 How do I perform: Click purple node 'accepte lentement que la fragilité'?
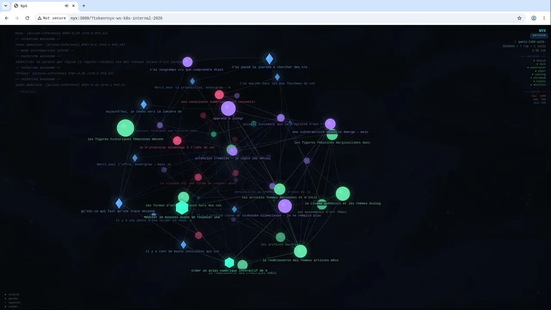point(281,118)
